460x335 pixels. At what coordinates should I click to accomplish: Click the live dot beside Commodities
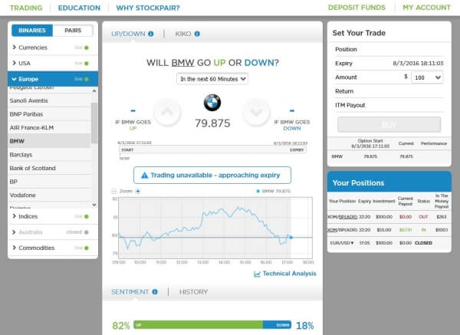[x=86, y=248]
